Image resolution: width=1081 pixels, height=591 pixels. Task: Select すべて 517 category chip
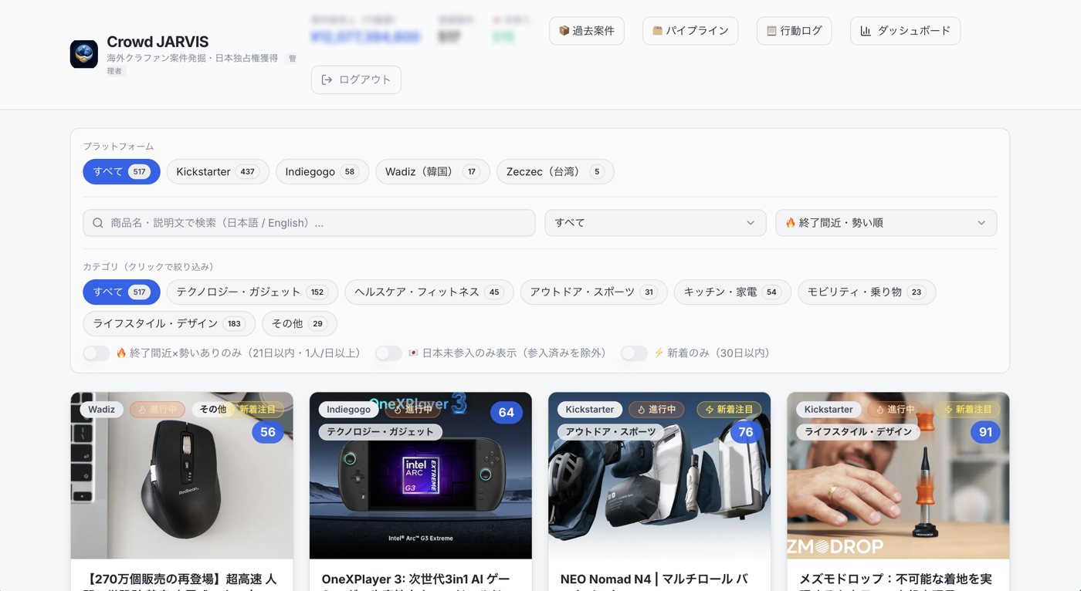(x=121, y=292)
